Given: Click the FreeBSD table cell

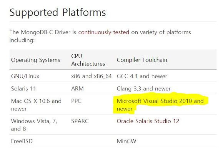Looking at the screenshot, I should [22, 141].
